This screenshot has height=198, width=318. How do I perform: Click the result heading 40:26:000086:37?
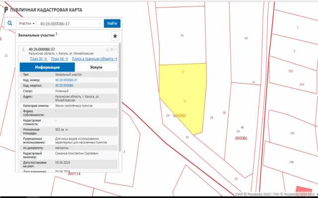coord(42,49)
